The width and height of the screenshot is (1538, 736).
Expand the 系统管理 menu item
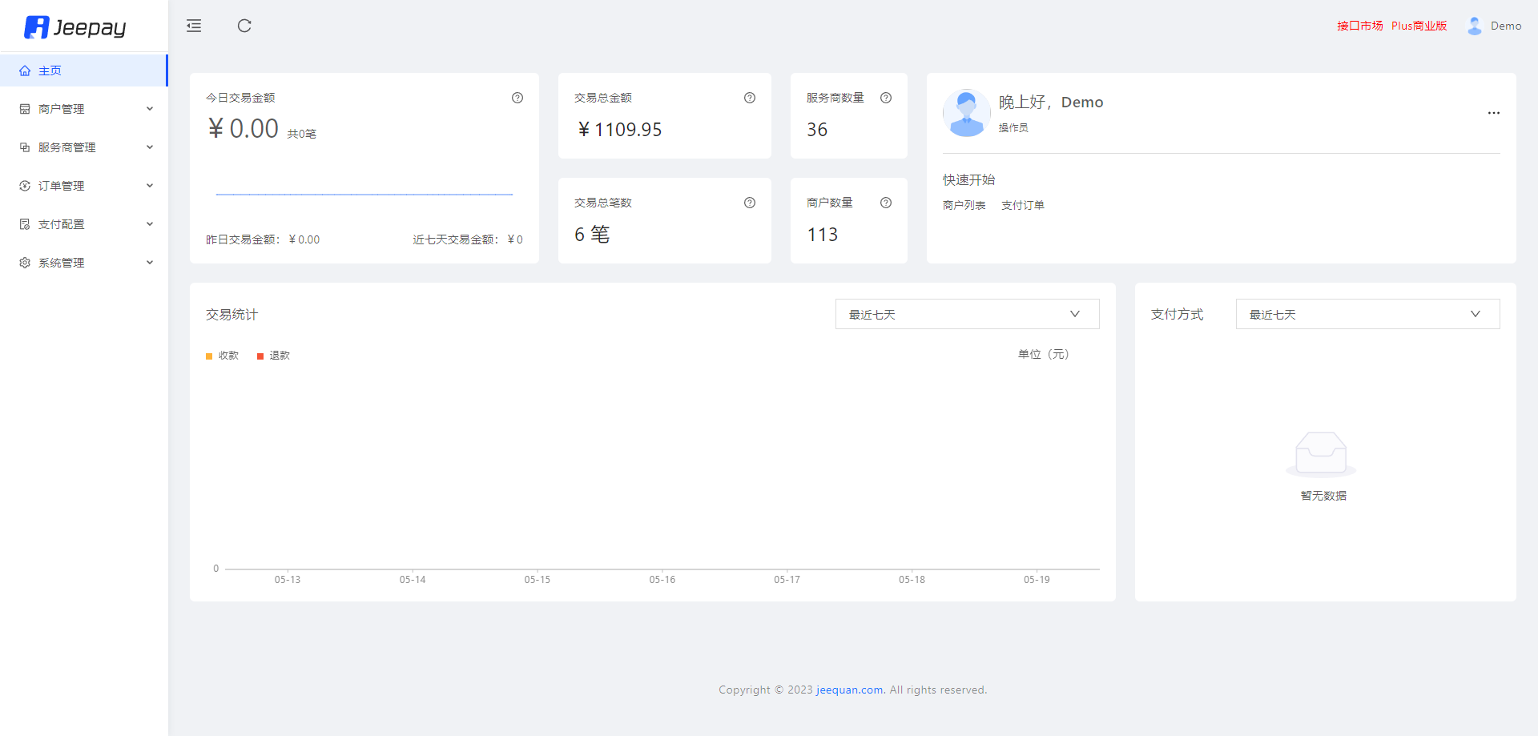(x=84, y=263)
